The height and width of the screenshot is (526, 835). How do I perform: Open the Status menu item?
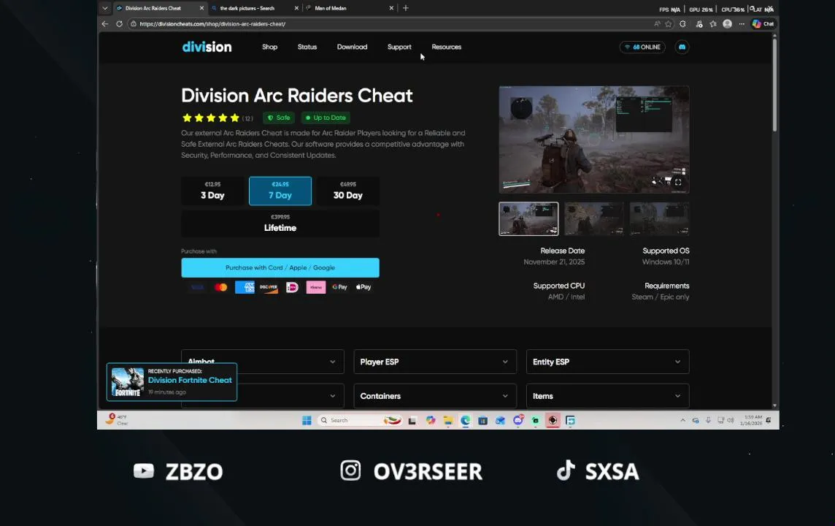[307, 47]
